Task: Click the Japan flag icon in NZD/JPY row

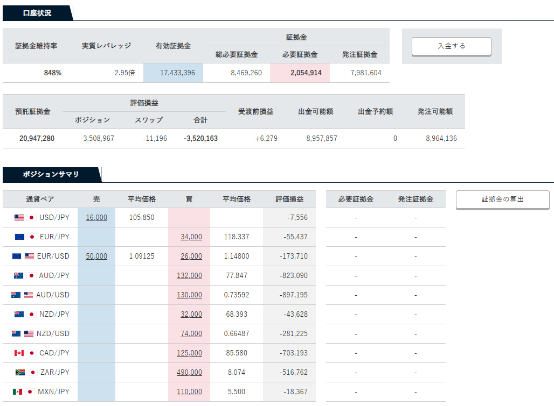Action: click(31, 315)
